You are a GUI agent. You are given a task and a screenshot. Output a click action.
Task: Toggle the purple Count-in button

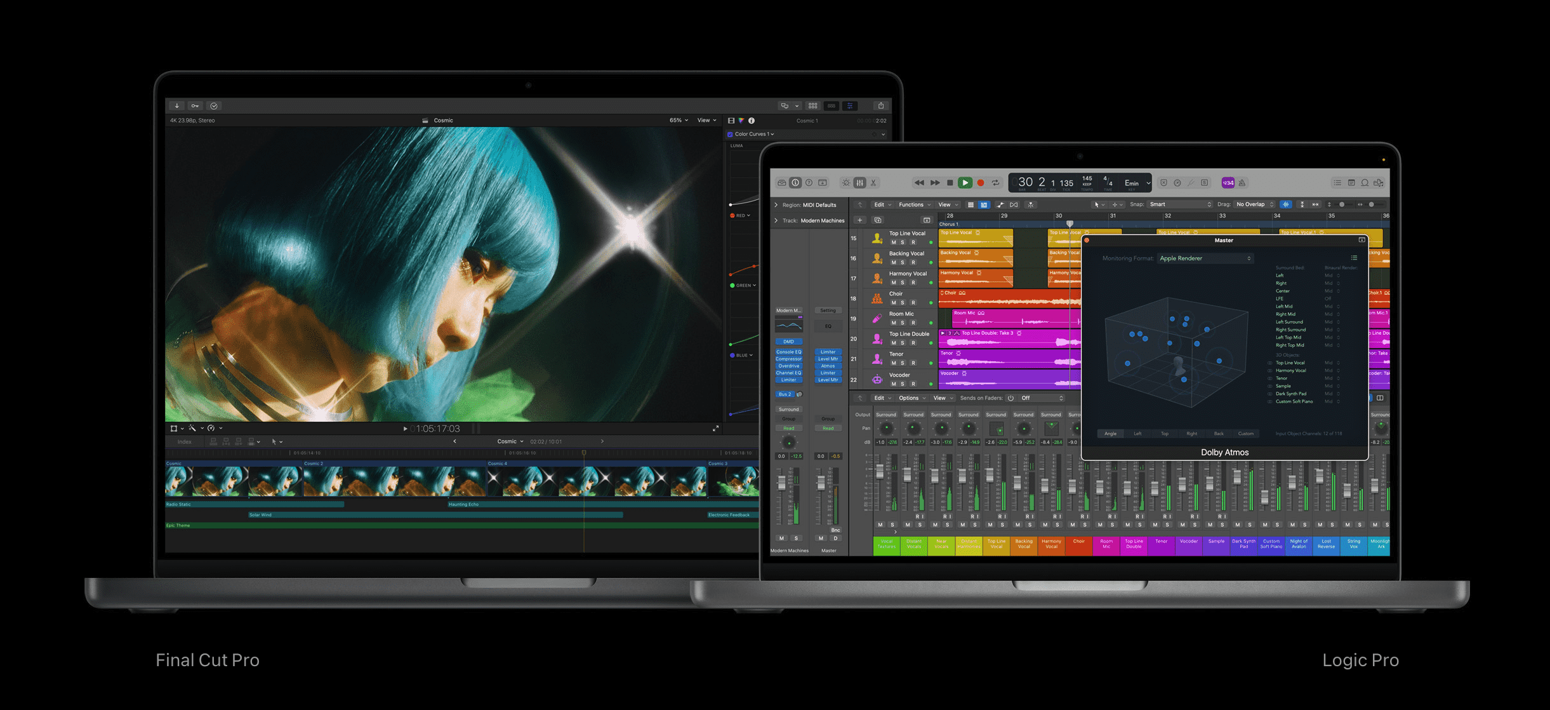(1228, 183)
